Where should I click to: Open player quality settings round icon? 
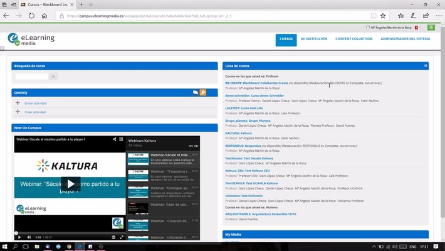pyautogui.click(x=113, y=237)
